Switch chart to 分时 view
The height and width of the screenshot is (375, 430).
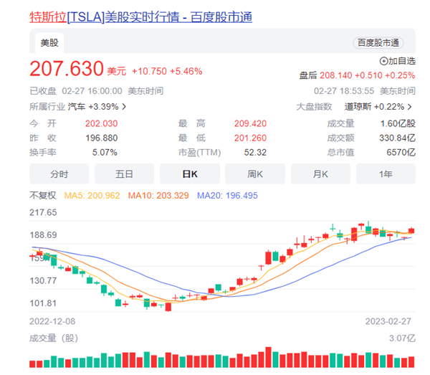(x=59, y=174)
